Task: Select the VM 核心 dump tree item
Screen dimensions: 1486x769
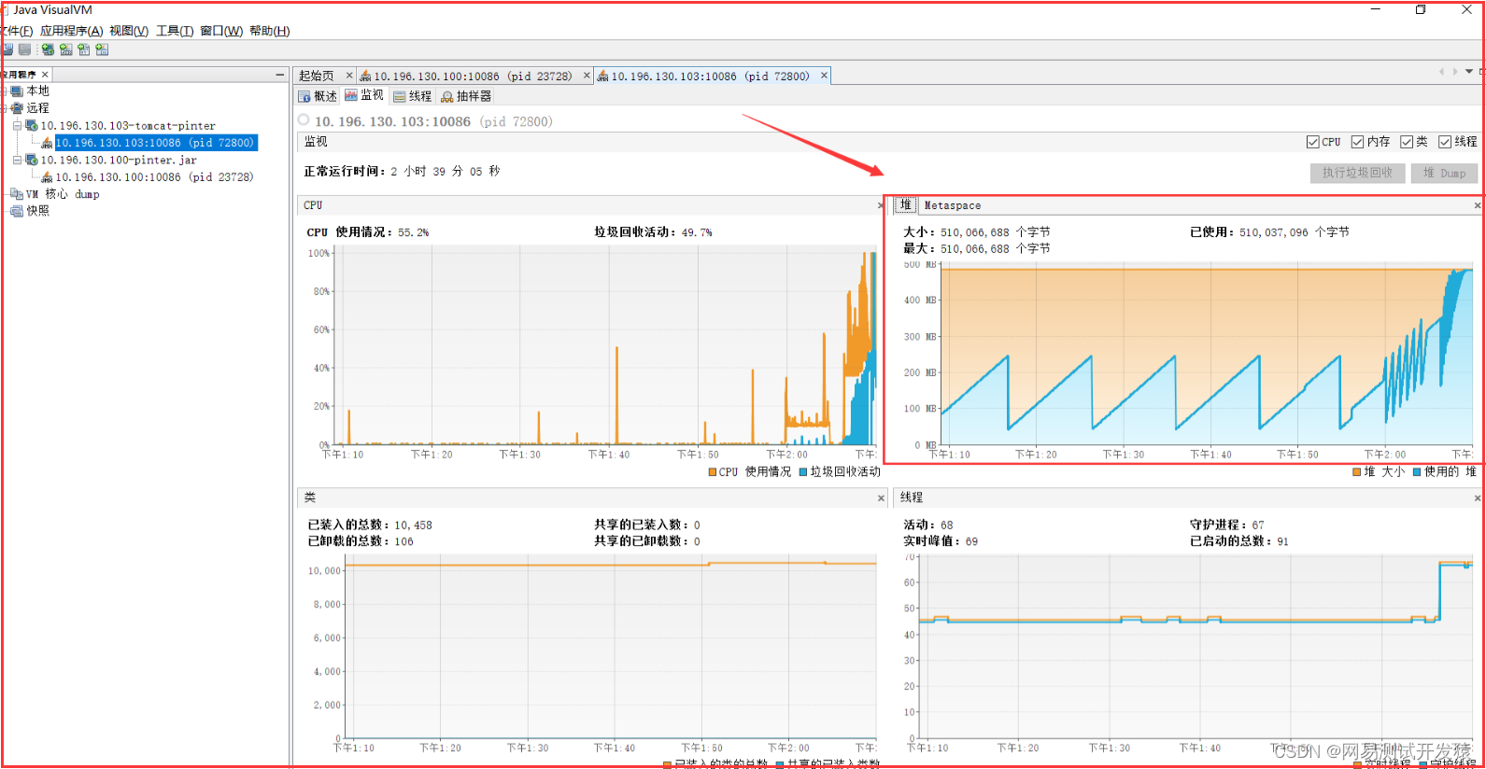Action: 63,194
